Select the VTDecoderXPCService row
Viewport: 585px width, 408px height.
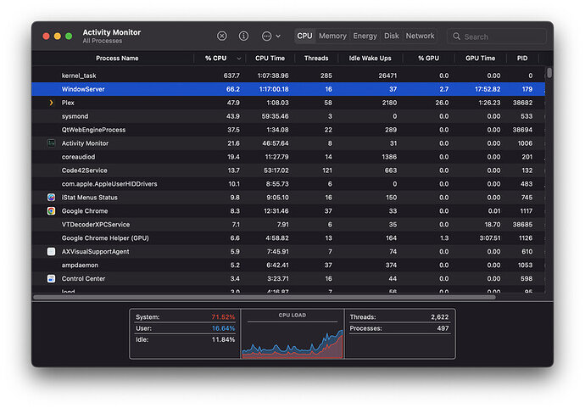tap(288, 224)
